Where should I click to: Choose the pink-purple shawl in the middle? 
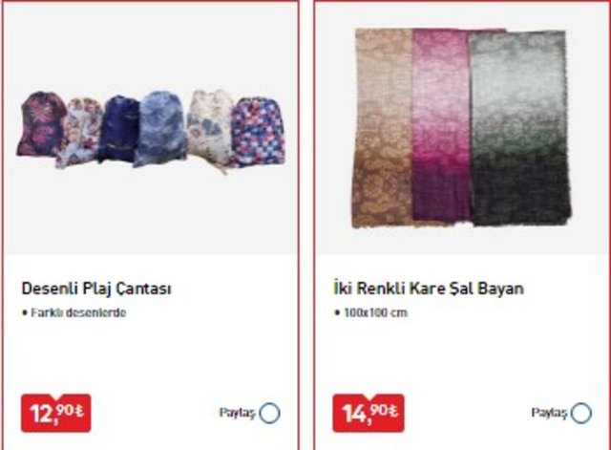pos(442,125)
